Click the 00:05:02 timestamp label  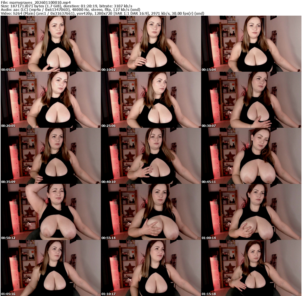tap(8, 70)
